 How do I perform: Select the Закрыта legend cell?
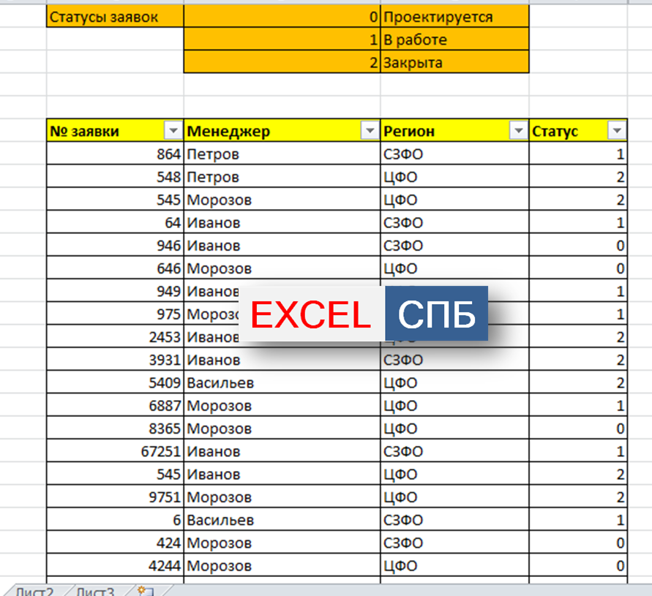point(454,62)
